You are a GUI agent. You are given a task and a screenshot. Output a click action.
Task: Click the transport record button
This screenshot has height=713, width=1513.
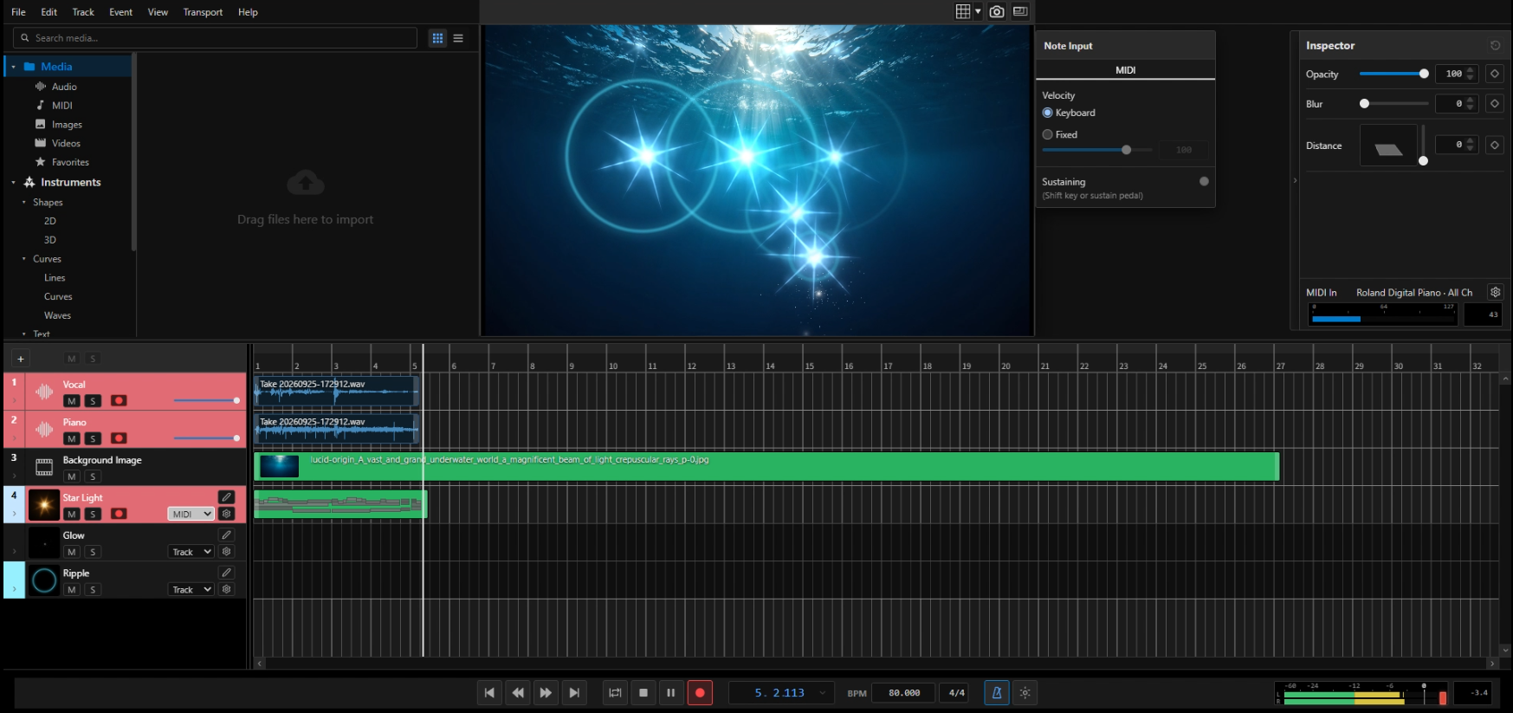(x=700, y=692)
